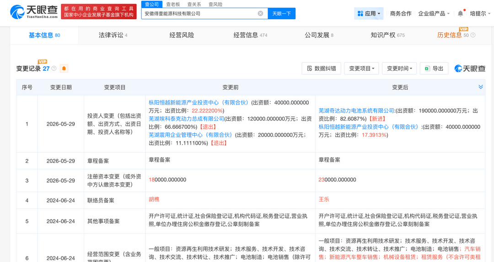
Task: Open the TianYanCha home logo
Action: pyautogui.click(x=34, y=12)
